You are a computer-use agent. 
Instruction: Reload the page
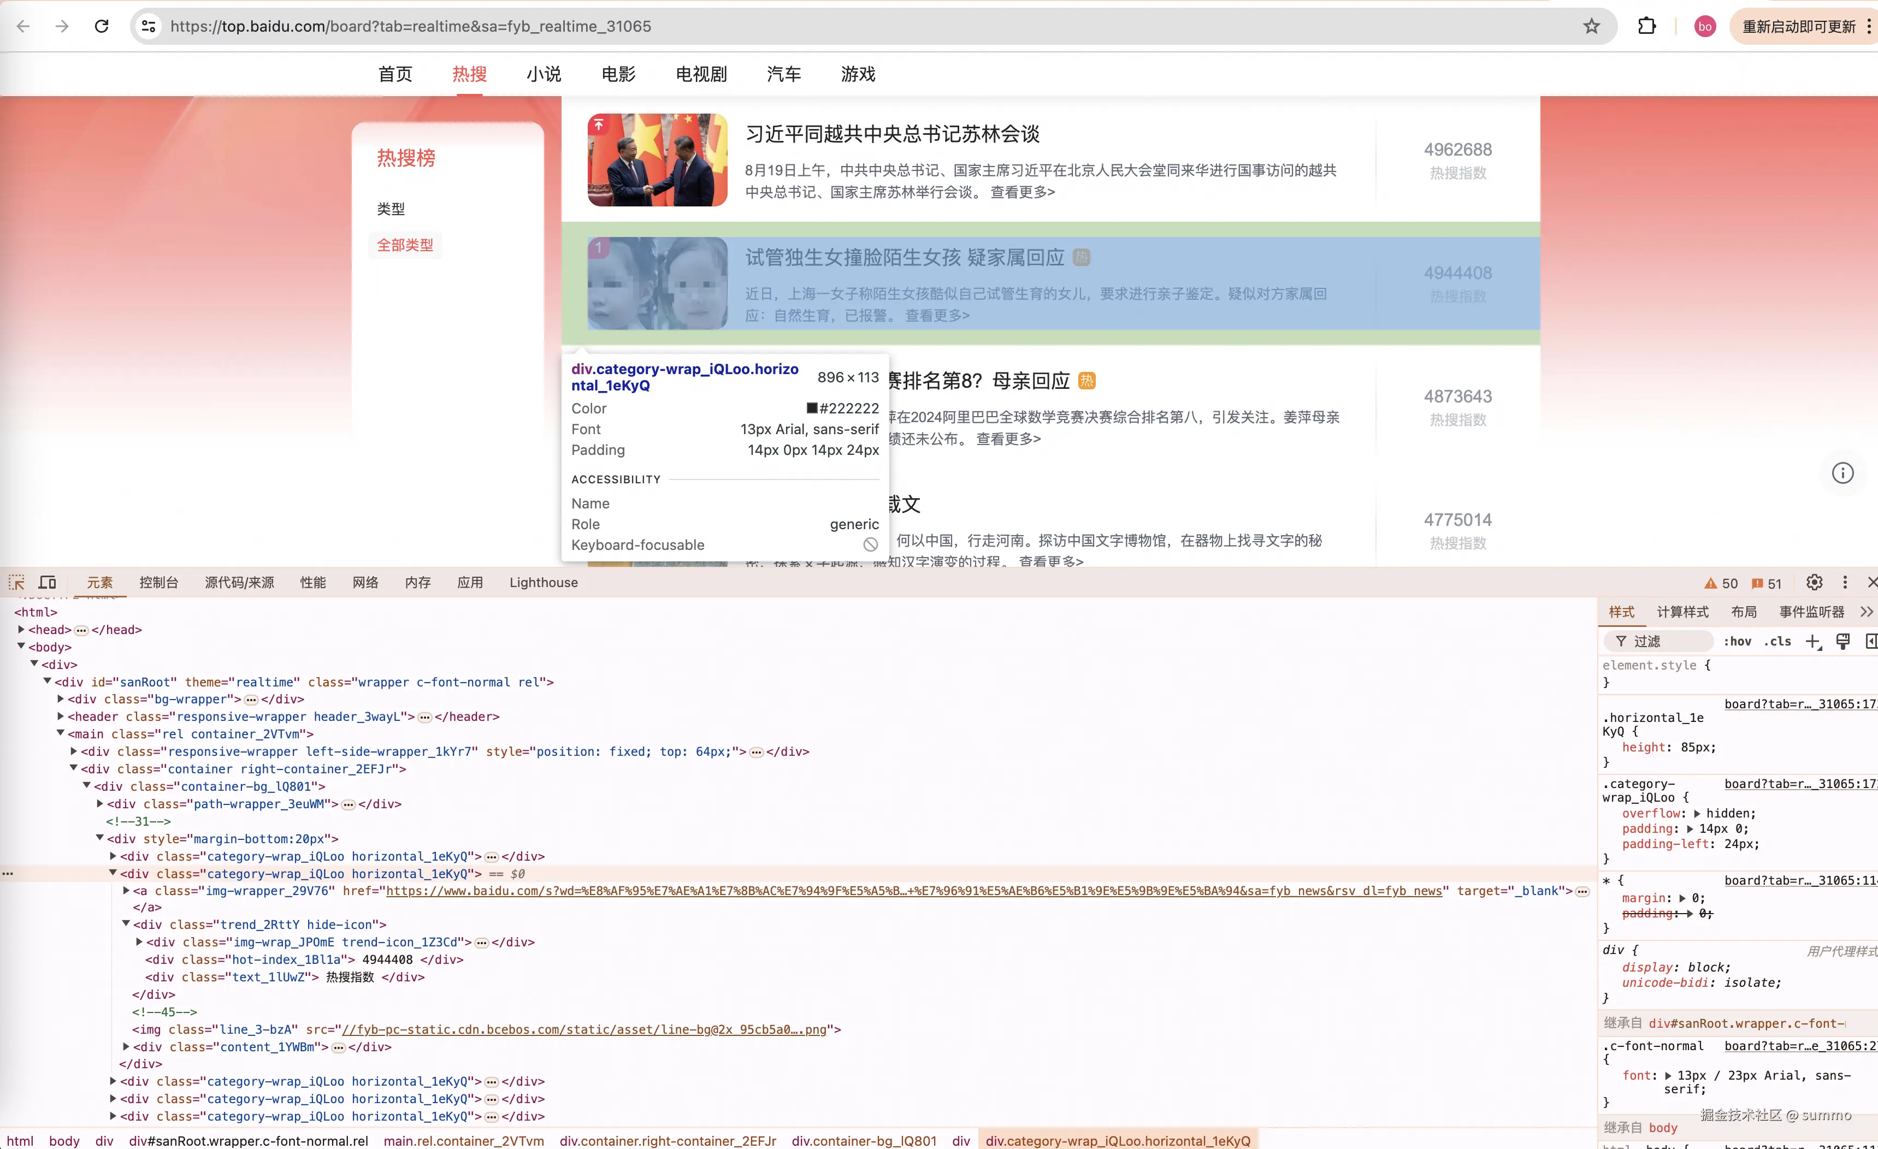[x=102, y=27]
